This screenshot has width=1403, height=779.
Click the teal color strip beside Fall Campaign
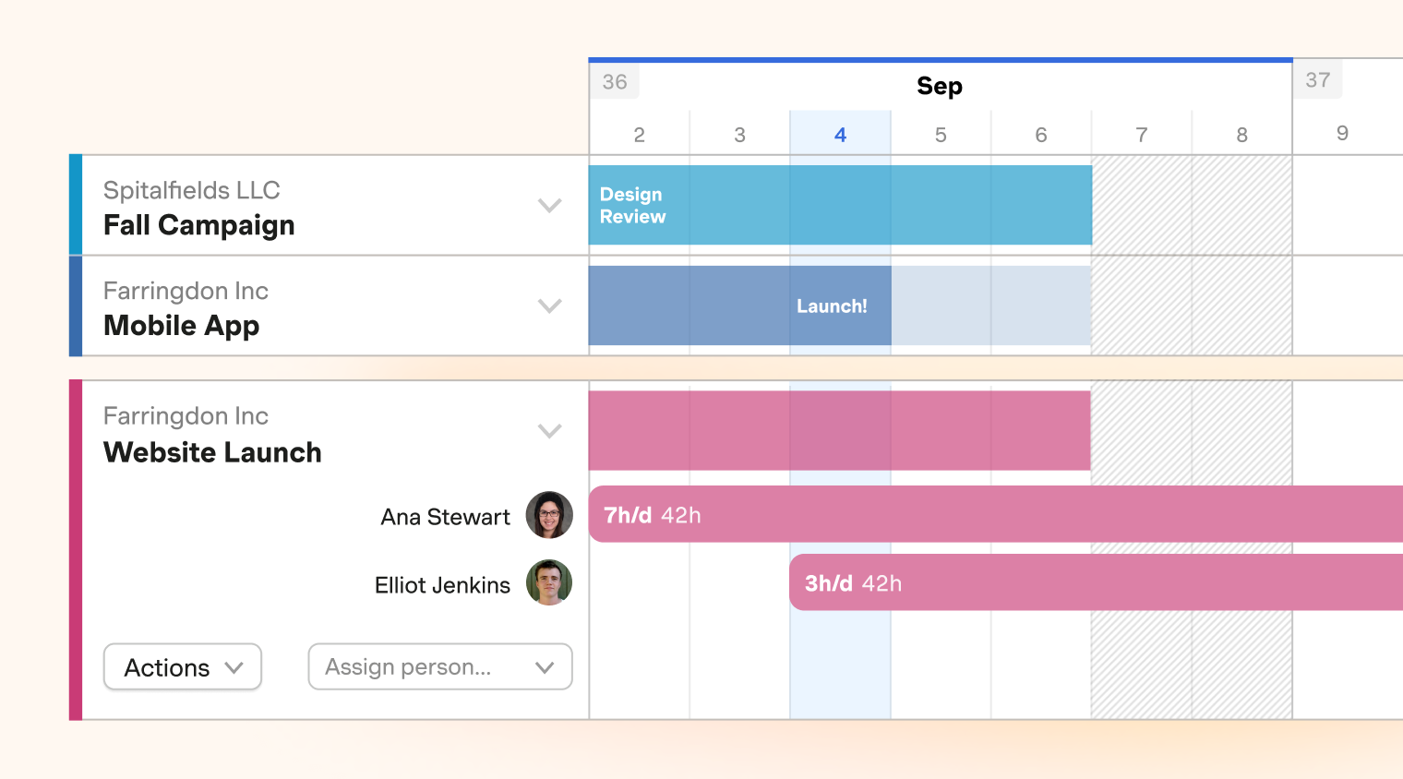click(x=74, y=205)
